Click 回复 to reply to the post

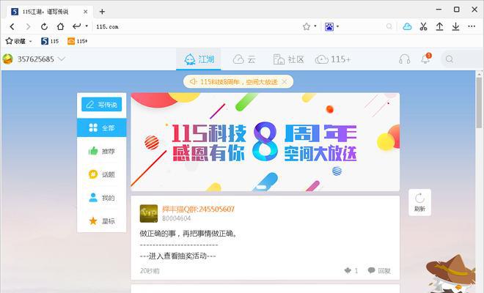(x=379, y=270)
